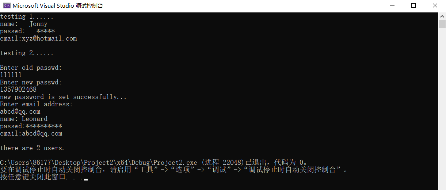
Task: Click the 'testing 1......' output line
Action: click(x=27, y=16)
